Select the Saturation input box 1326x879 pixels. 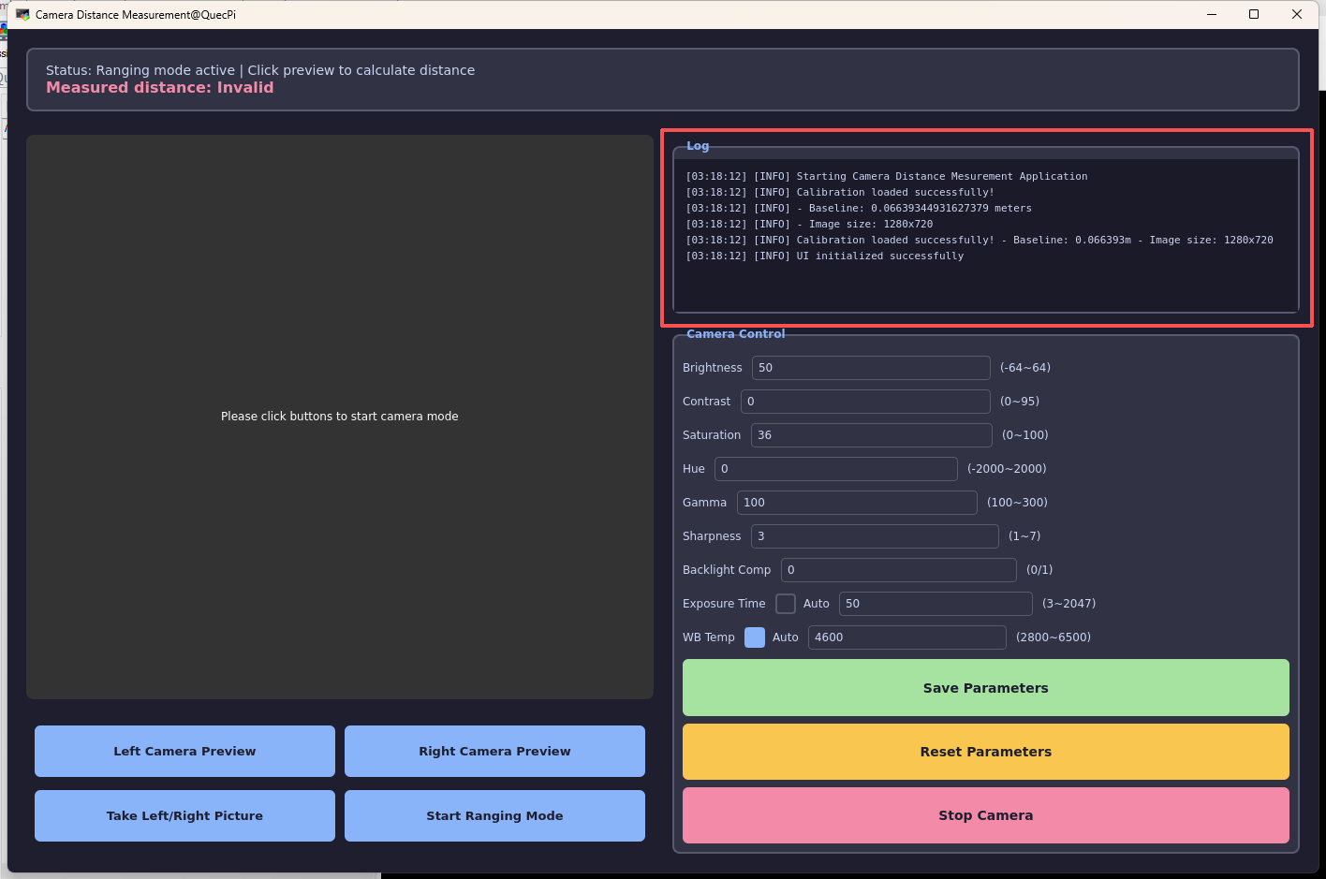pos(871,435)
